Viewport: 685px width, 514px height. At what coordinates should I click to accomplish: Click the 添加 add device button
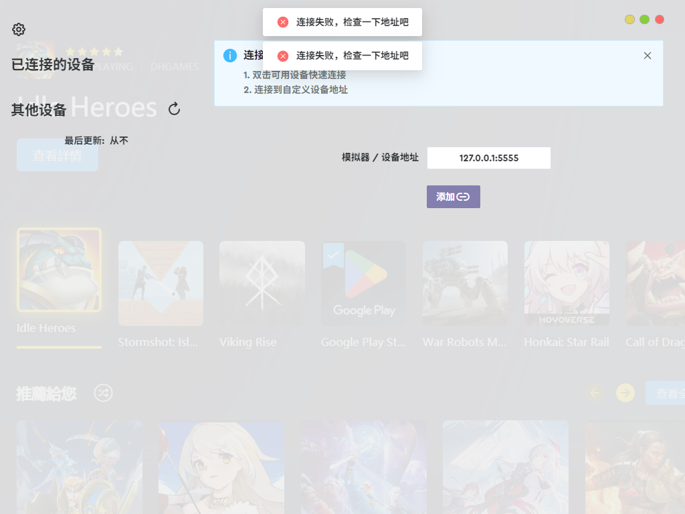tap(454, 197)
